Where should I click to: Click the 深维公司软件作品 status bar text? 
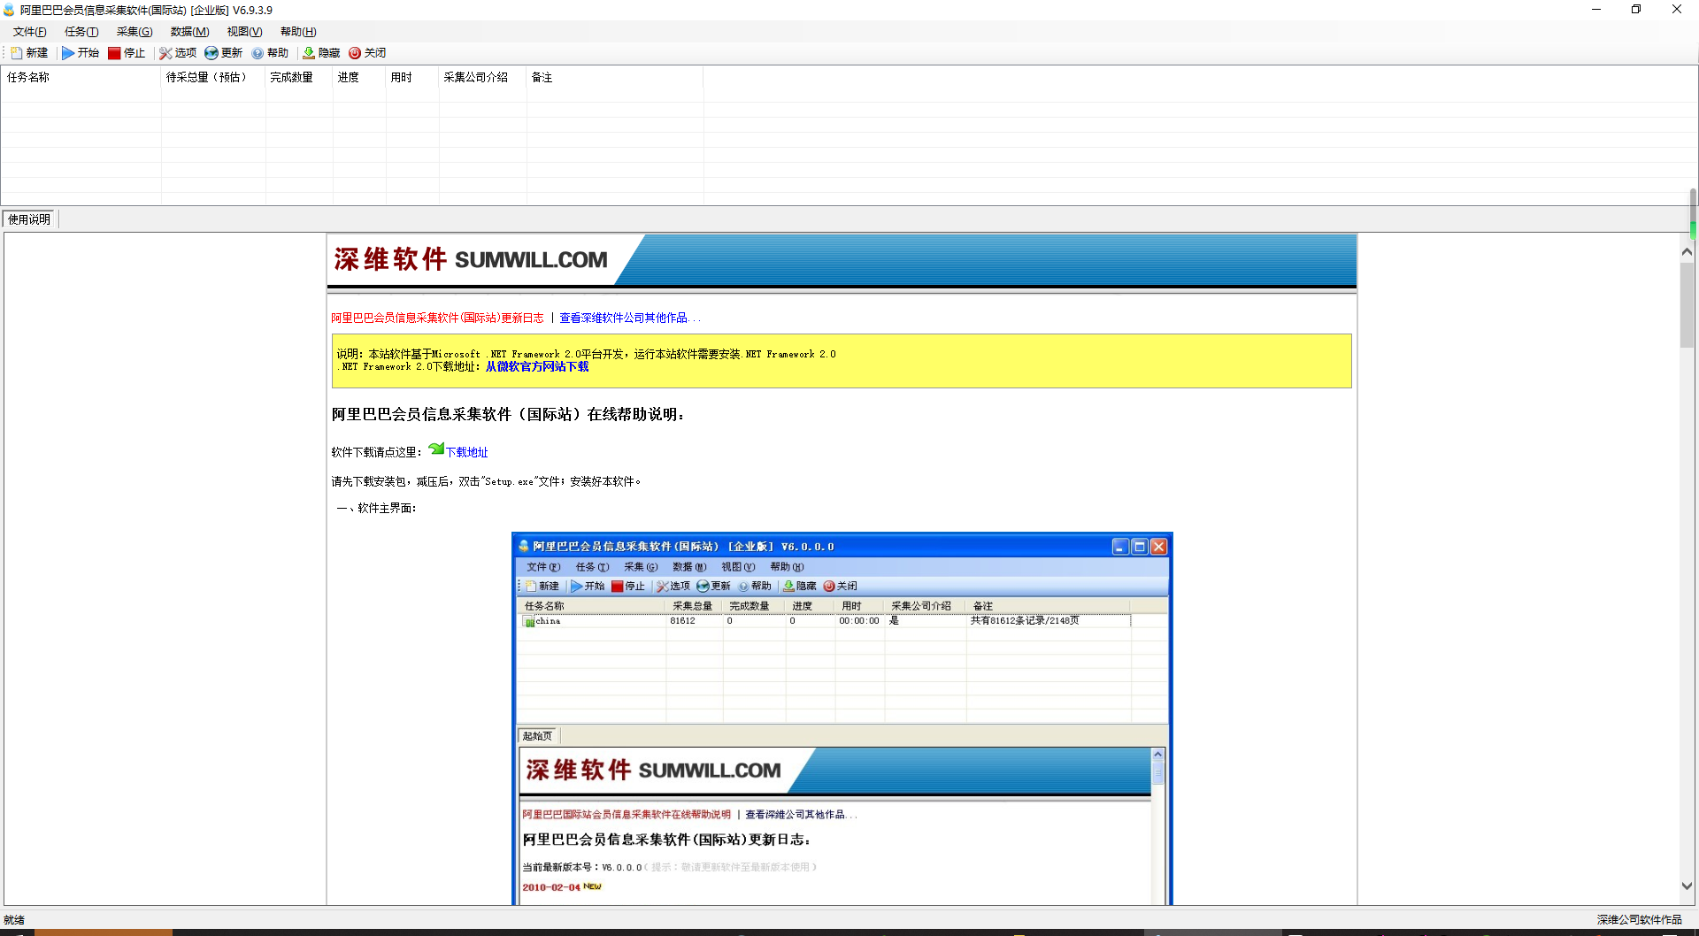(1639, 920)
